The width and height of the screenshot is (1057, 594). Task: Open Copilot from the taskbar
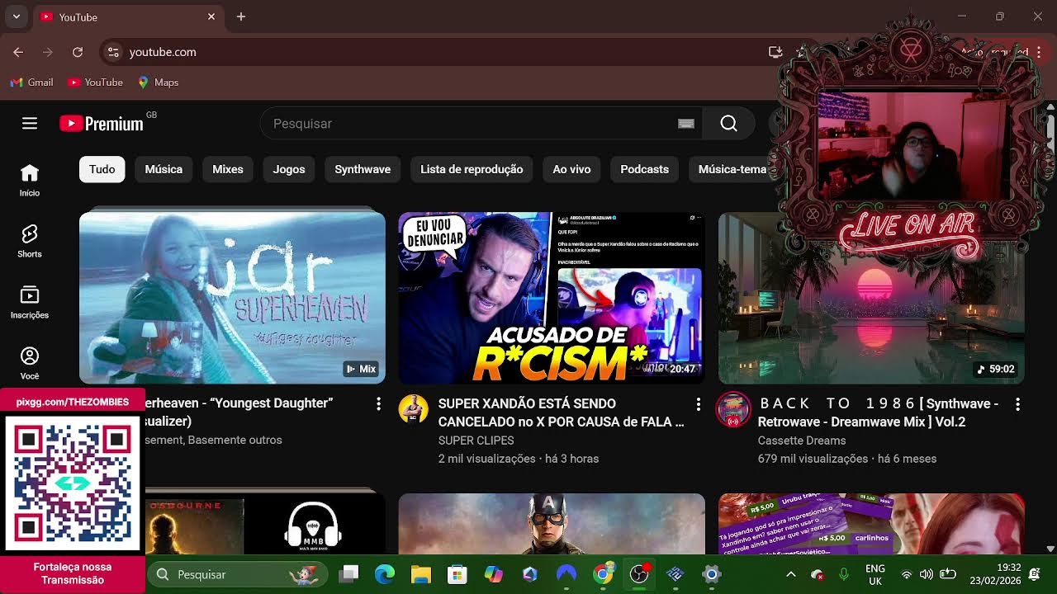click(x=494, y=574)
